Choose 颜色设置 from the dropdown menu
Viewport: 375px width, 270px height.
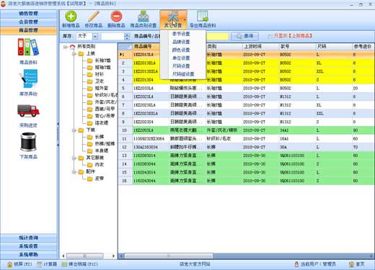tap(181, 50)
